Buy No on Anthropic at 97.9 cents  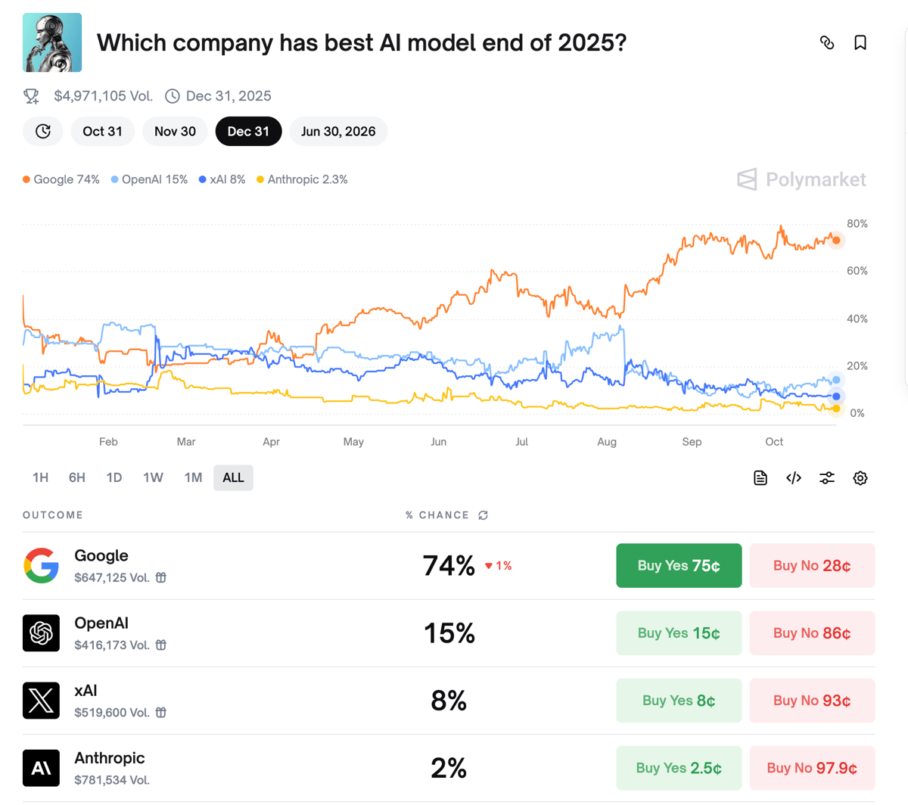coord(812,767)
